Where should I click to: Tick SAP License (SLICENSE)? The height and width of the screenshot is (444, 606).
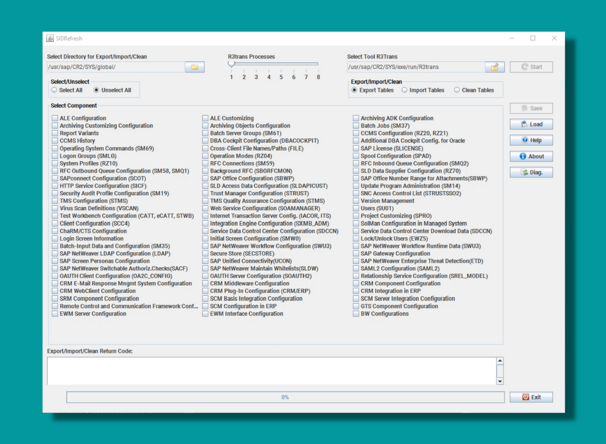(356, 148)
